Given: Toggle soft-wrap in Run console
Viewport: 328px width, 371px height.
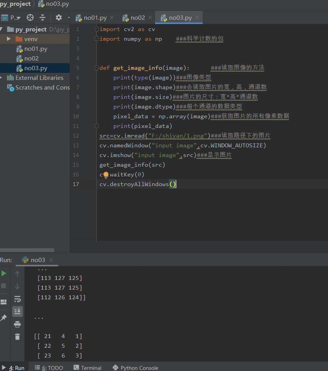Looking at the screenshot, I should (x=17, y=299).
